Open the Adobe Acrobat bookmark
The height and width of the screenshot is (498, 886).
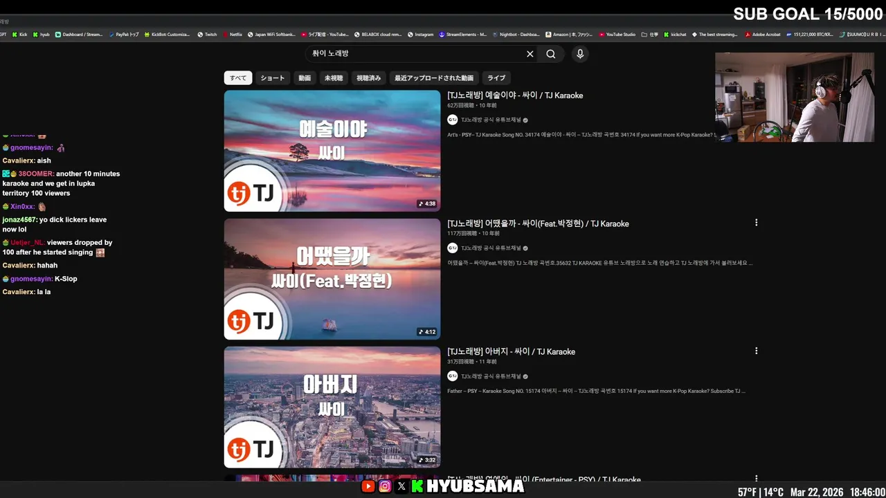pos(763,34)
